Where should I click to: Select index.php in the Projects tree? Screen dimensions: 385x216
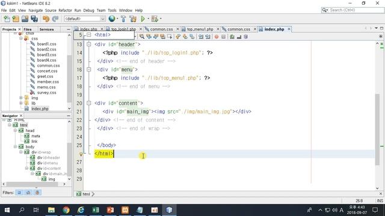pos(40,109)
